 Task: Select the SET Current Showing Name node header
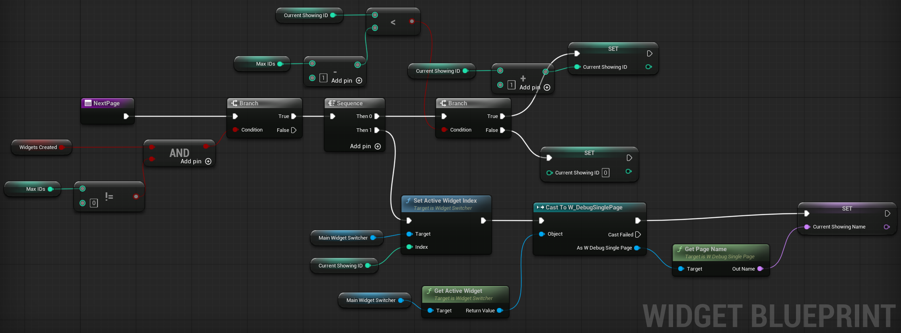[x=847, y=209]
